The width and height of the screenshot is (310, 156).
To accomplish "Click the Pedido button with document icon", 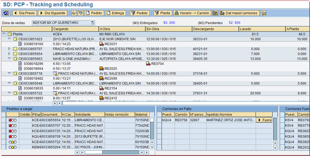I will [95, 13].
